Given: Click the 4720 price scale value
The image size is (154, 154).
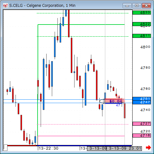Looking at the screenshot, I should tap(145, 131).
